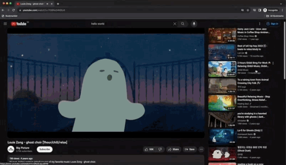The height and width of the screenshot is (165, 286).
Task: Go back with the browser back arrow
Action: click(x=3, y=10)
